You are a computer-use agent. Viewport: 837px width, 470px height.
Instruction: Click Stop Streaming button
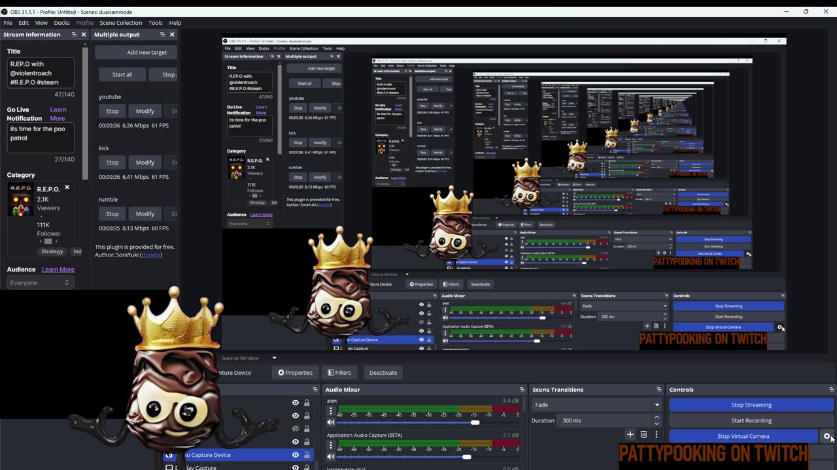(751, 405)
